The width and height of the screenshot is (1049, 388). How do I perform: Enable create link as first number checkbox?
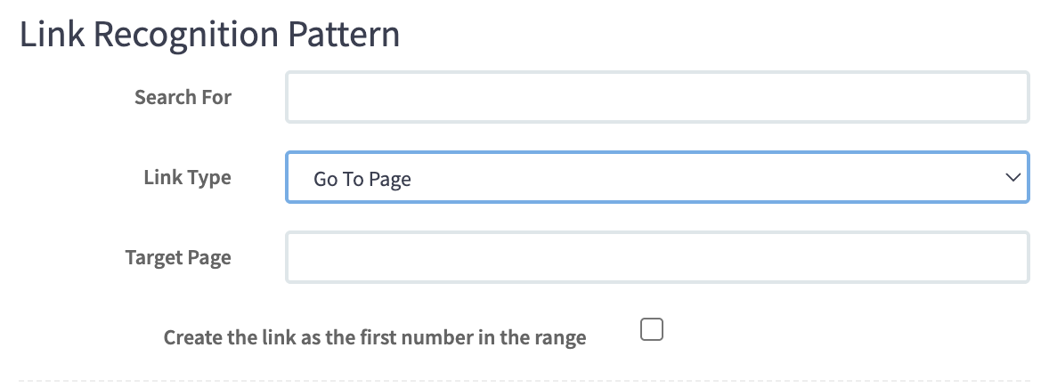tap(652, 330)
